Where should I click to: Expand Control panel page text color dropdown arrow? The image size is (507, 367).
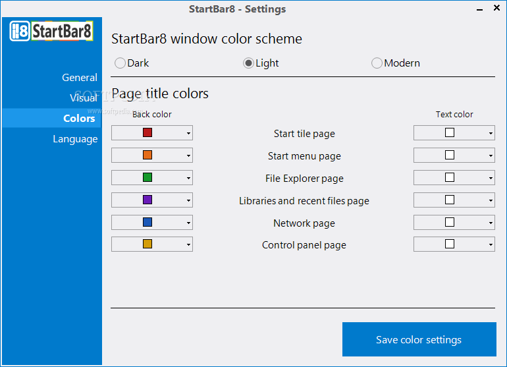[491, 244]
